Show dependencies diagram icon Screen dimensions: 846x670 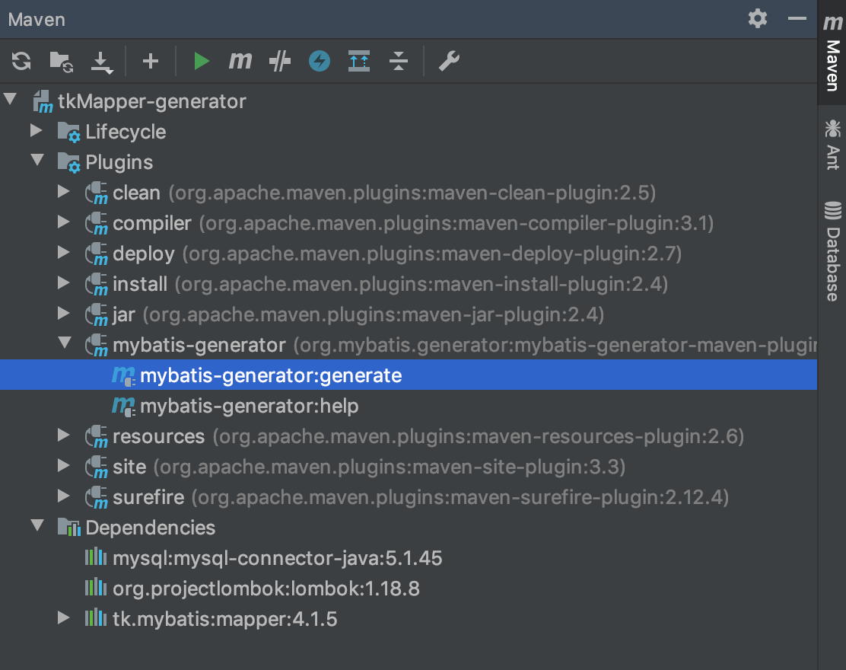pyautogui.click(x=359, y=61)
